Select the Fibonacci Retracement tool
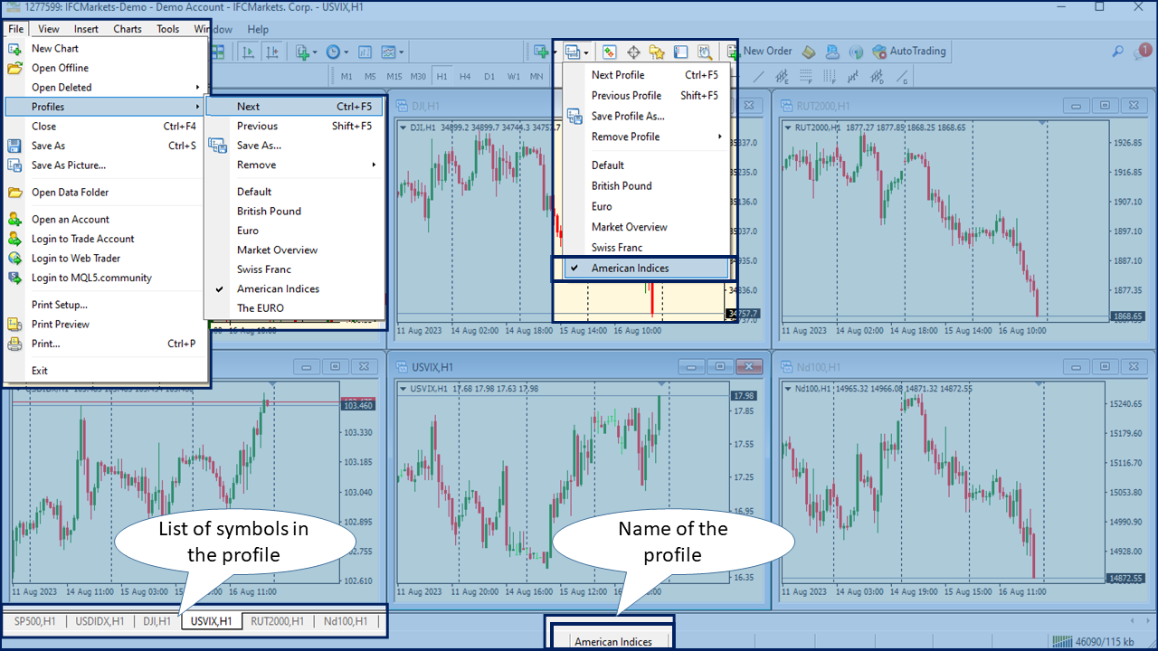The width and height of the screenshot is (1158, 651). click(807, 76)
